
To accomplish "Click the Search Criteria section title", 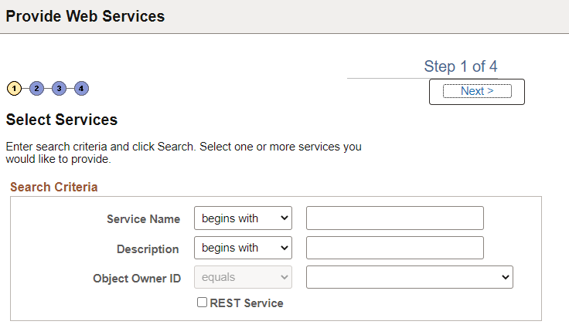I will point(54,188).
